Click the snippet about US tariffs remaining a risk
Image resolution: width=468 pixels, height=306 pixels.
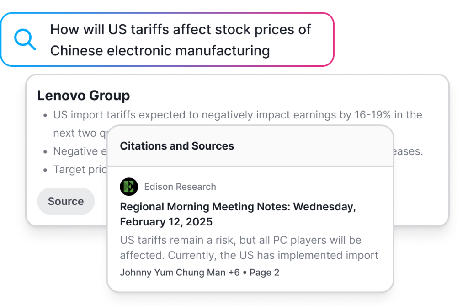pyautogui.click(x=240, y=240)
